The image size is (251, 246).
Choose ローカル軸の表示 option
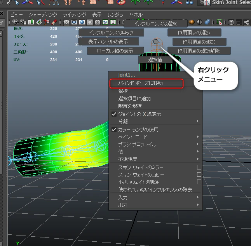pos(115,51)
